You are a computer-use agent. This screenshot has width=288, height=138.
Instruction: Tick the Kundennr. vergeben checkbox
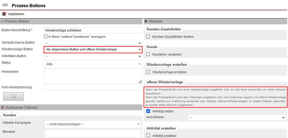click(x=148, y=54)
